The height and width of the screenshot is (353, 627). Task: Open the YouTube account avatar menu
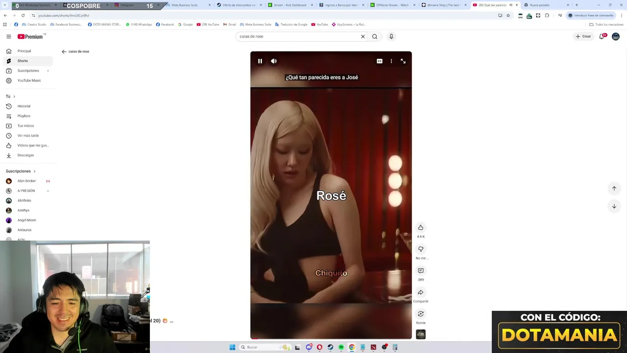616,36
